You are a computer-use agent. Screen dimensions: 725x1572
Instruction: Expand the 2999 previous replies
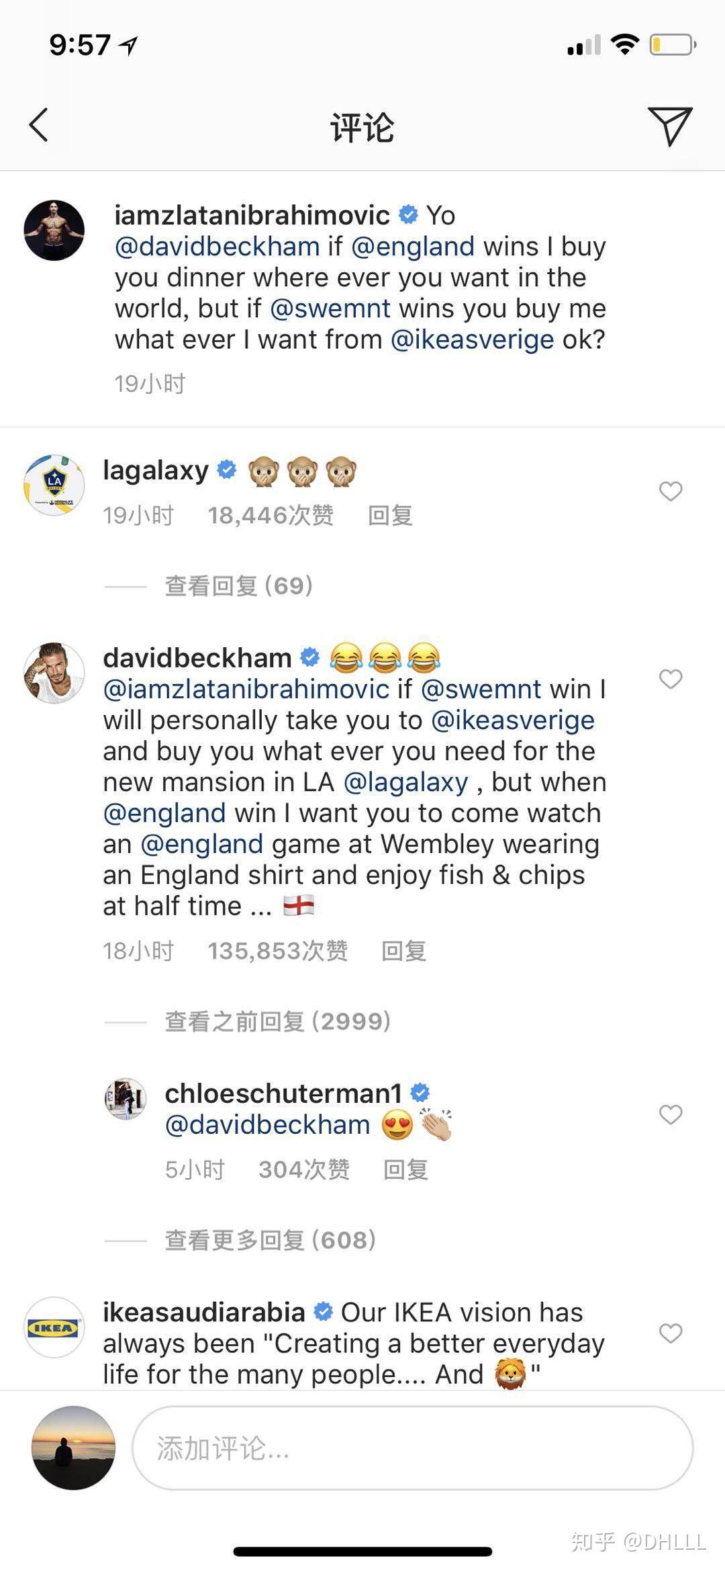(278, 1022)
